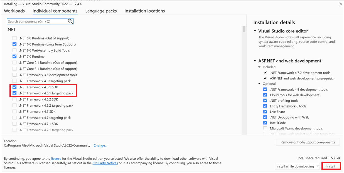Uncheck .NET Framework 4.8 development tools

point(265,89)
